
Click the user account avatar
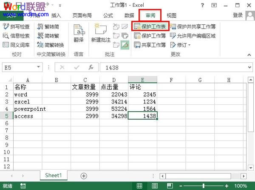click(250, 15)
